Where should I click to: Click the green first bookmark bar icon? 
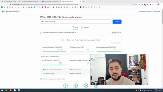[2, 7]
